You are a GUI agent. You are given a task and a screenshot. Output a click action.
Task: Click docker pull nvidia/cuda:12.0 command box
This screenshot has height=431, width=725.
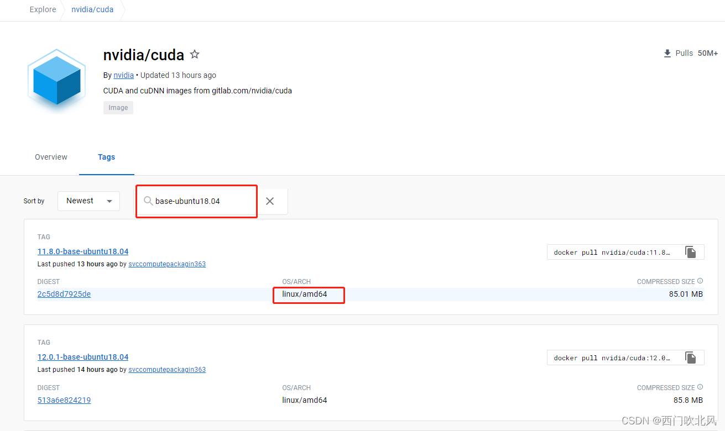pyautogui.click(x=625, y=358)
